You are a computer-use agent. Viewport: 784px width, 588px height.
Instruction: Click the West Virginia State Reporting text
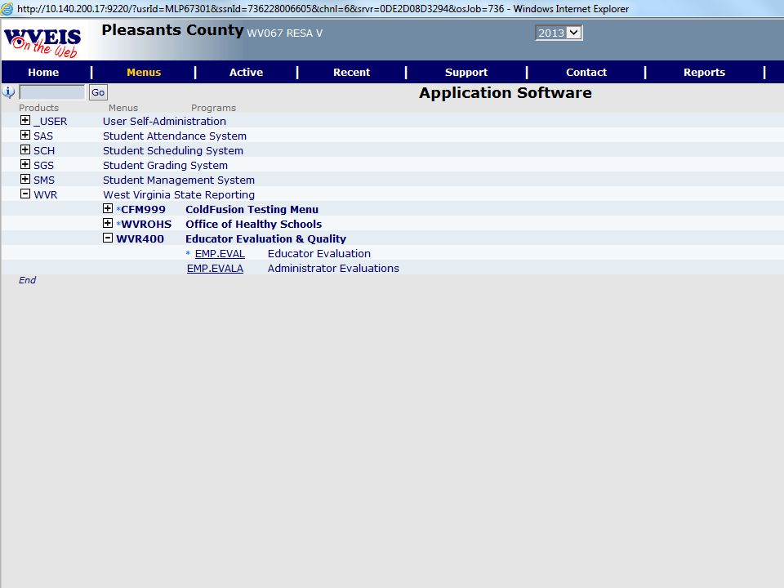[179, 194]
